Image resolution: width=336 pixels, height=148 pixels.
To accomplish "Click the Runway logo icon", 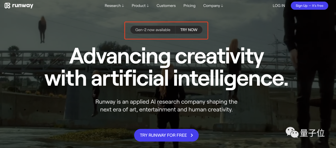I will click(x=7, y=6).
